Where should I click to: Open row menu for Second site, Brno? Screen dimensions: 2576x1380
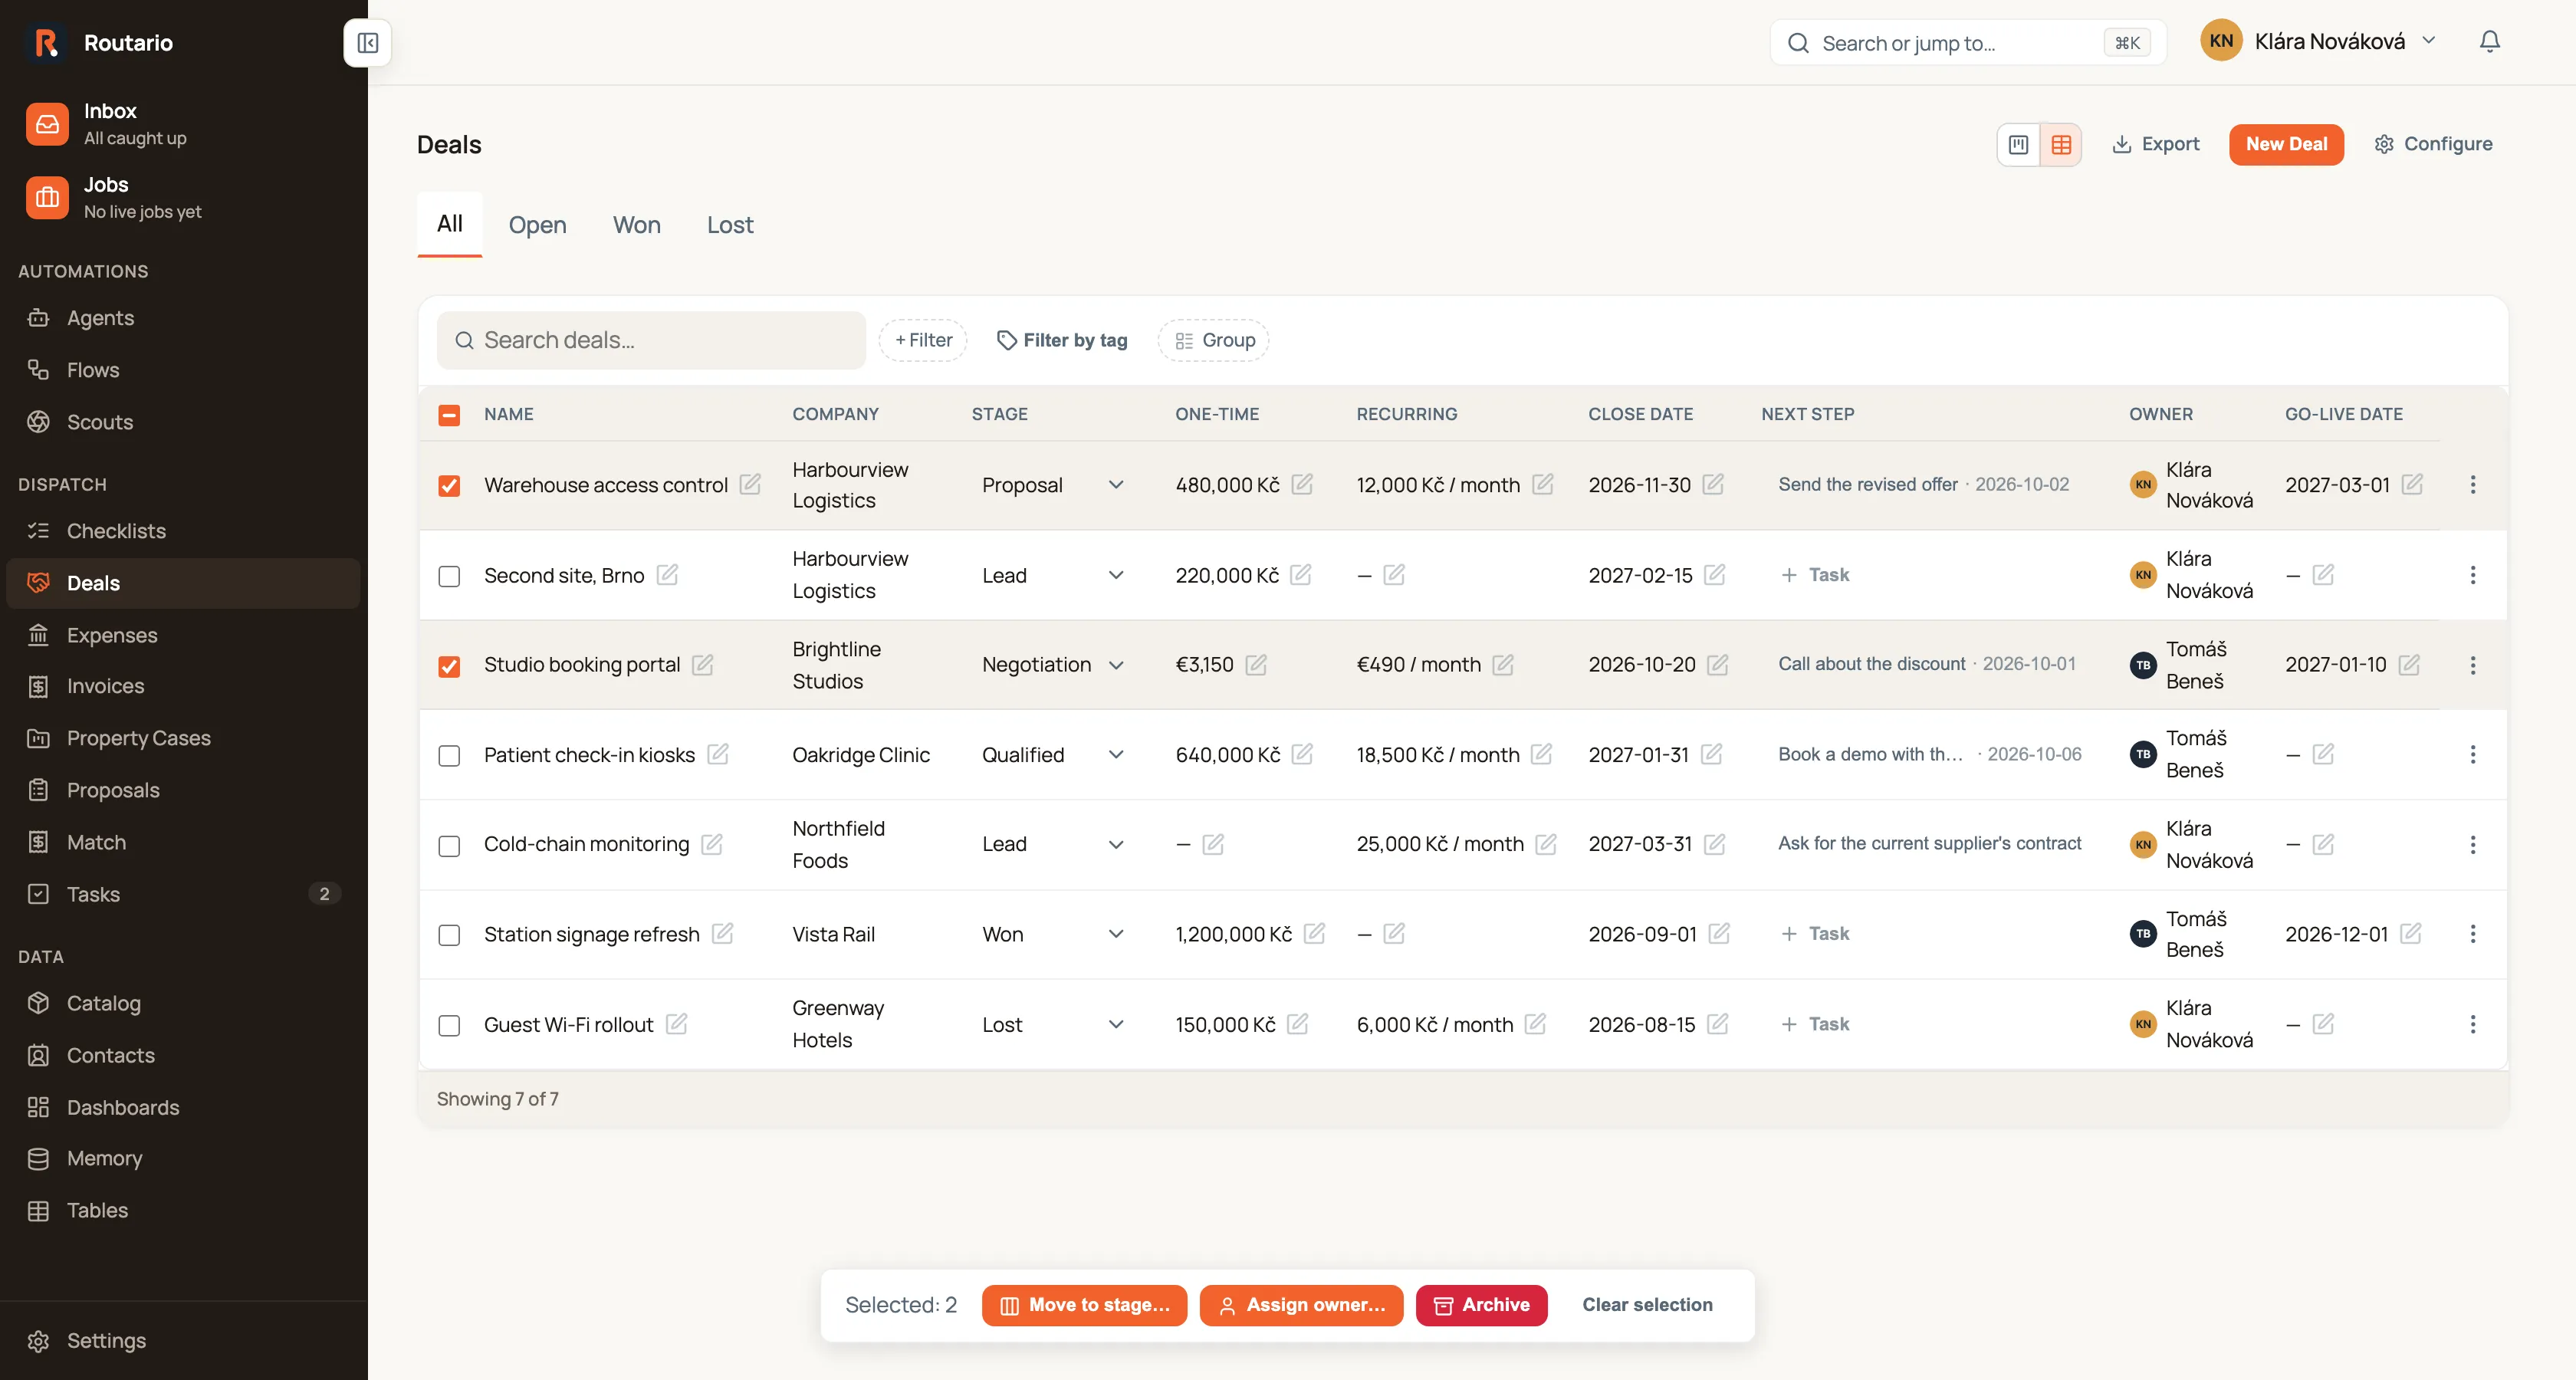2472,575
